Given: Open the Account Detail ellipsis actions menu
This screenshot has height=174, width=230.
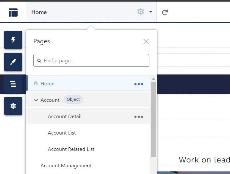Looking at the screenshot, I should pos(138,117).
